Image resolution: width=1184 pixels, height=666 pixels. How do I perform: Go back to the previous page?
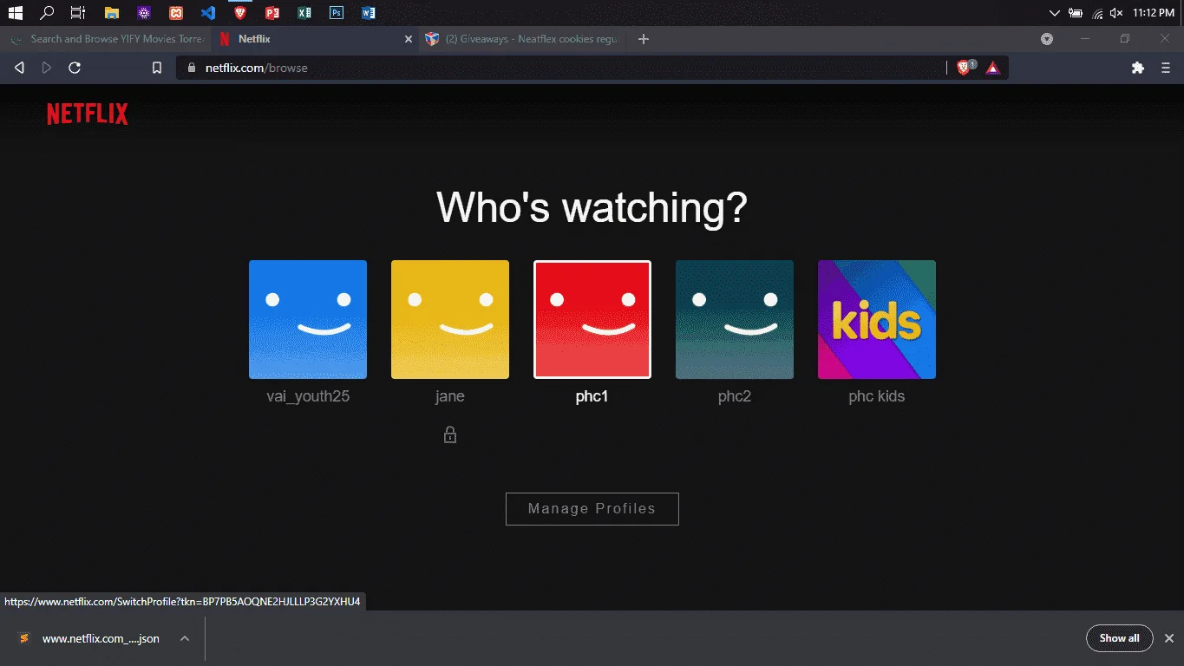[19, 68]
